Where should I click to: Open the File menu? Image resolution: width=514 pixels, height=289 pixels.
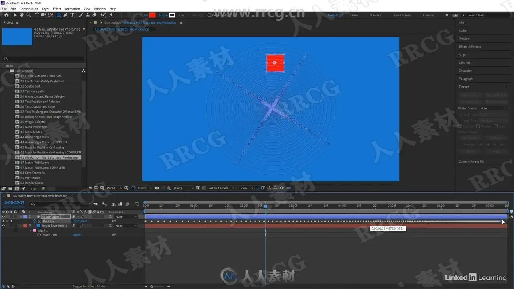click(4, 9)
